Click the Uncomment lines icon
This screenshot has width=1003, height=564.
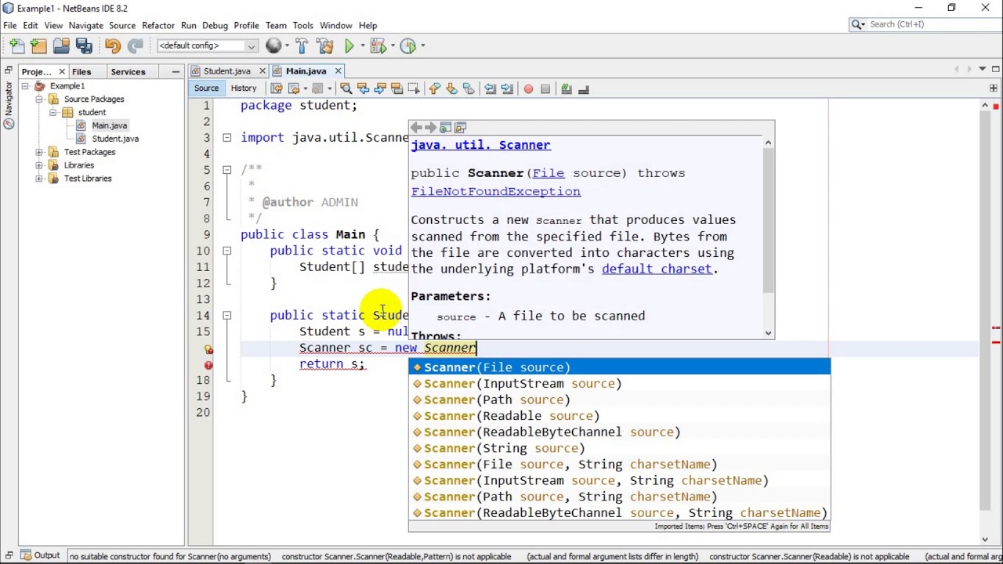click(583, 89)
